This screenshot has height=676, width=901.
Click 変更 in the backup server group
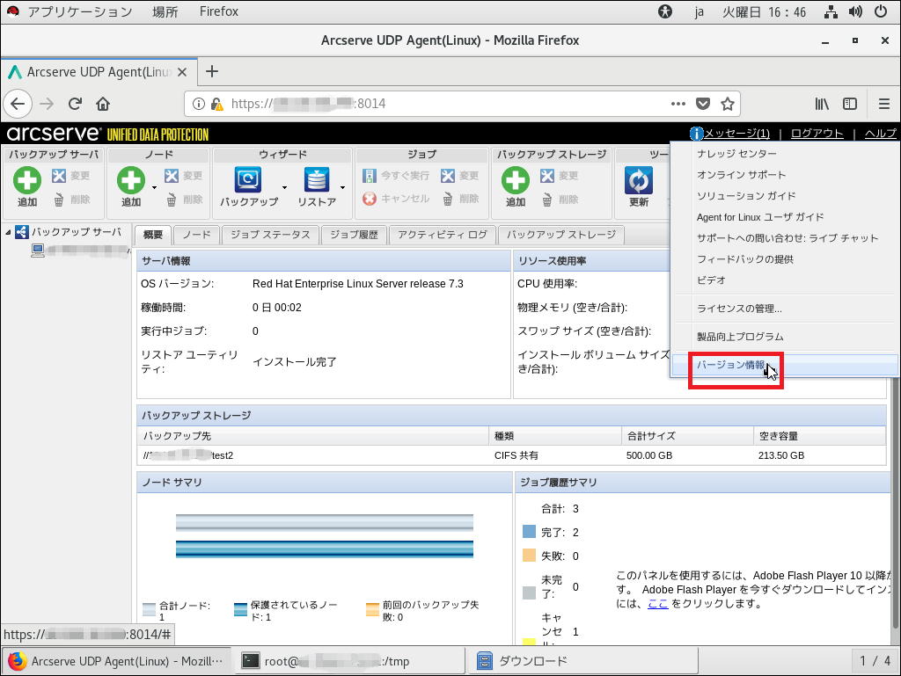(70, 176)
